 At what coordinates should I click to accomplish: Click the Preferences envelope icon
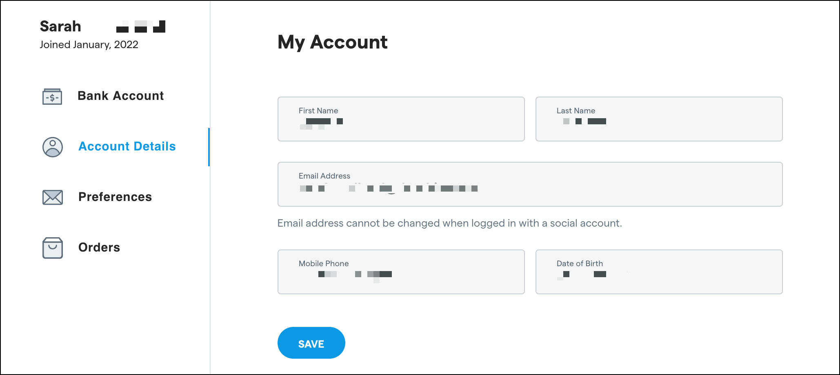(52, 197)
